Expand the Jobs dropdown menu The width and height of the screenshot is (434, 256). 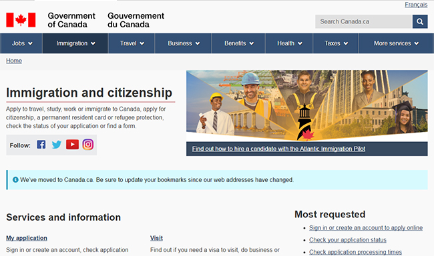(21, 43)
